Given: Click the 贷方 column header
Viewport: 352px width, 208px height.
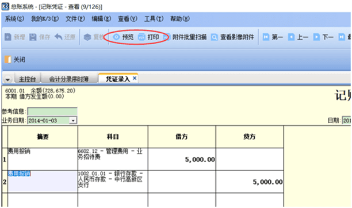Looking at the screenshot, I should [250, 137].
